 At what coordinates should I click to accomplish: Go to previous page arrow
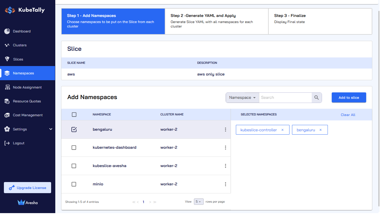[138, 202]
